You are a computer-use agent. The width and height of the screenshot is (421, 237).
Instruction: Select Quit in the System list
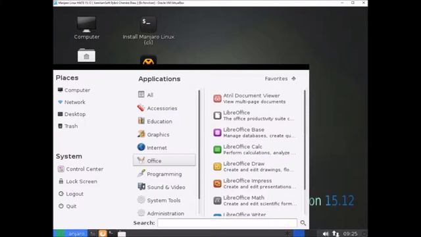coord(67,206)
